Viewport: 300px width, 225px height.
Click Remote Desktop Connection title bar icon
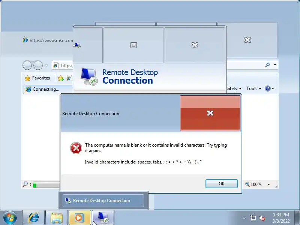[x=76, y=45]
